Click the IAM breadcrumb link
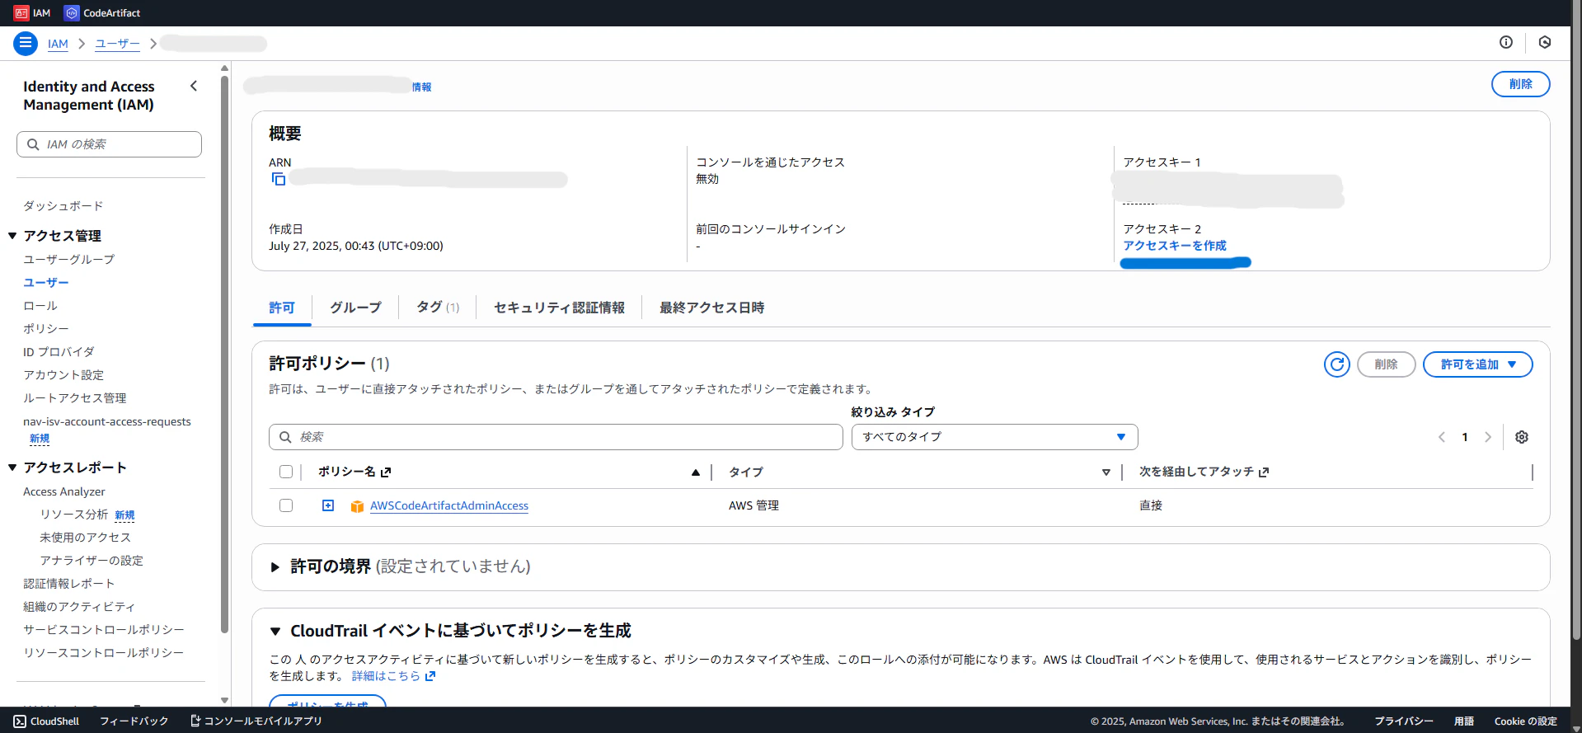The height and width of the screenshot is (733, 1582). [x=58, y=45]
